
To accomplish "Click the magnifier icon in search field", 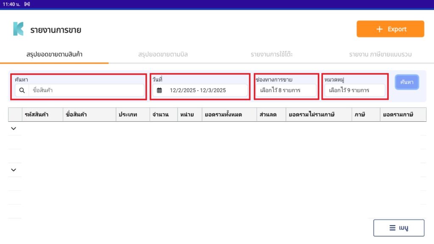I will [22, 90].
